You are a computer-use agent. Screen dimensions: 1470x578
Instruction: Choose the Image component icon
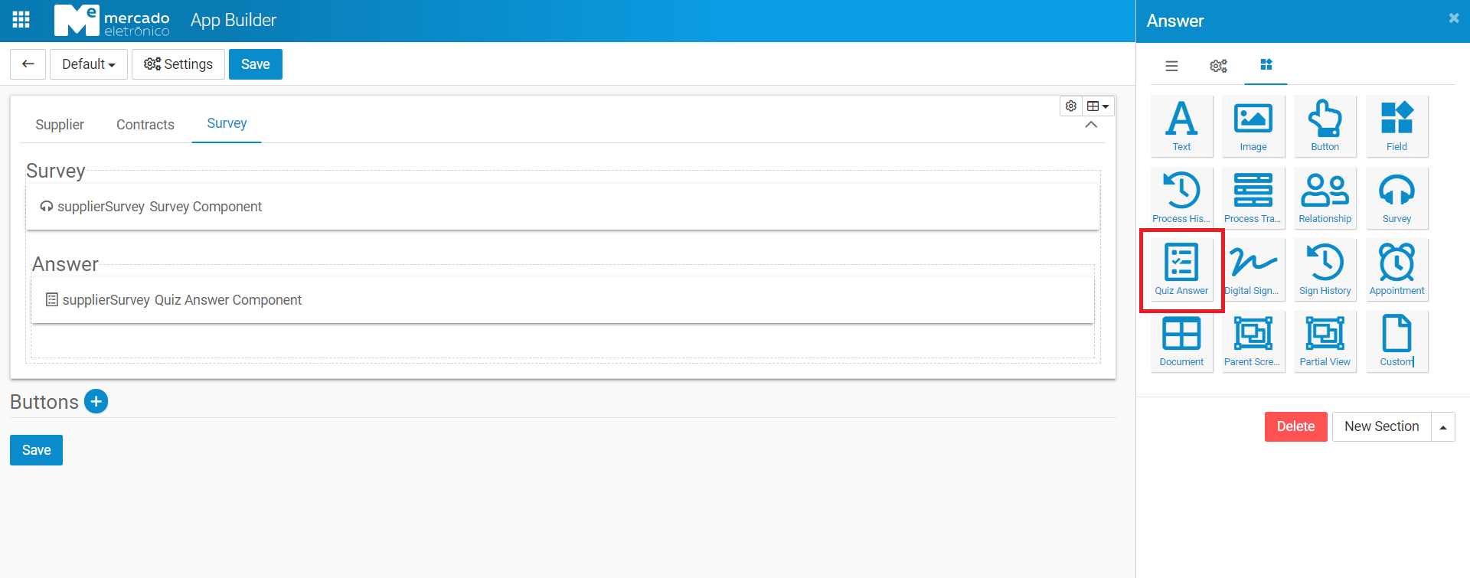click(1253, 126)
